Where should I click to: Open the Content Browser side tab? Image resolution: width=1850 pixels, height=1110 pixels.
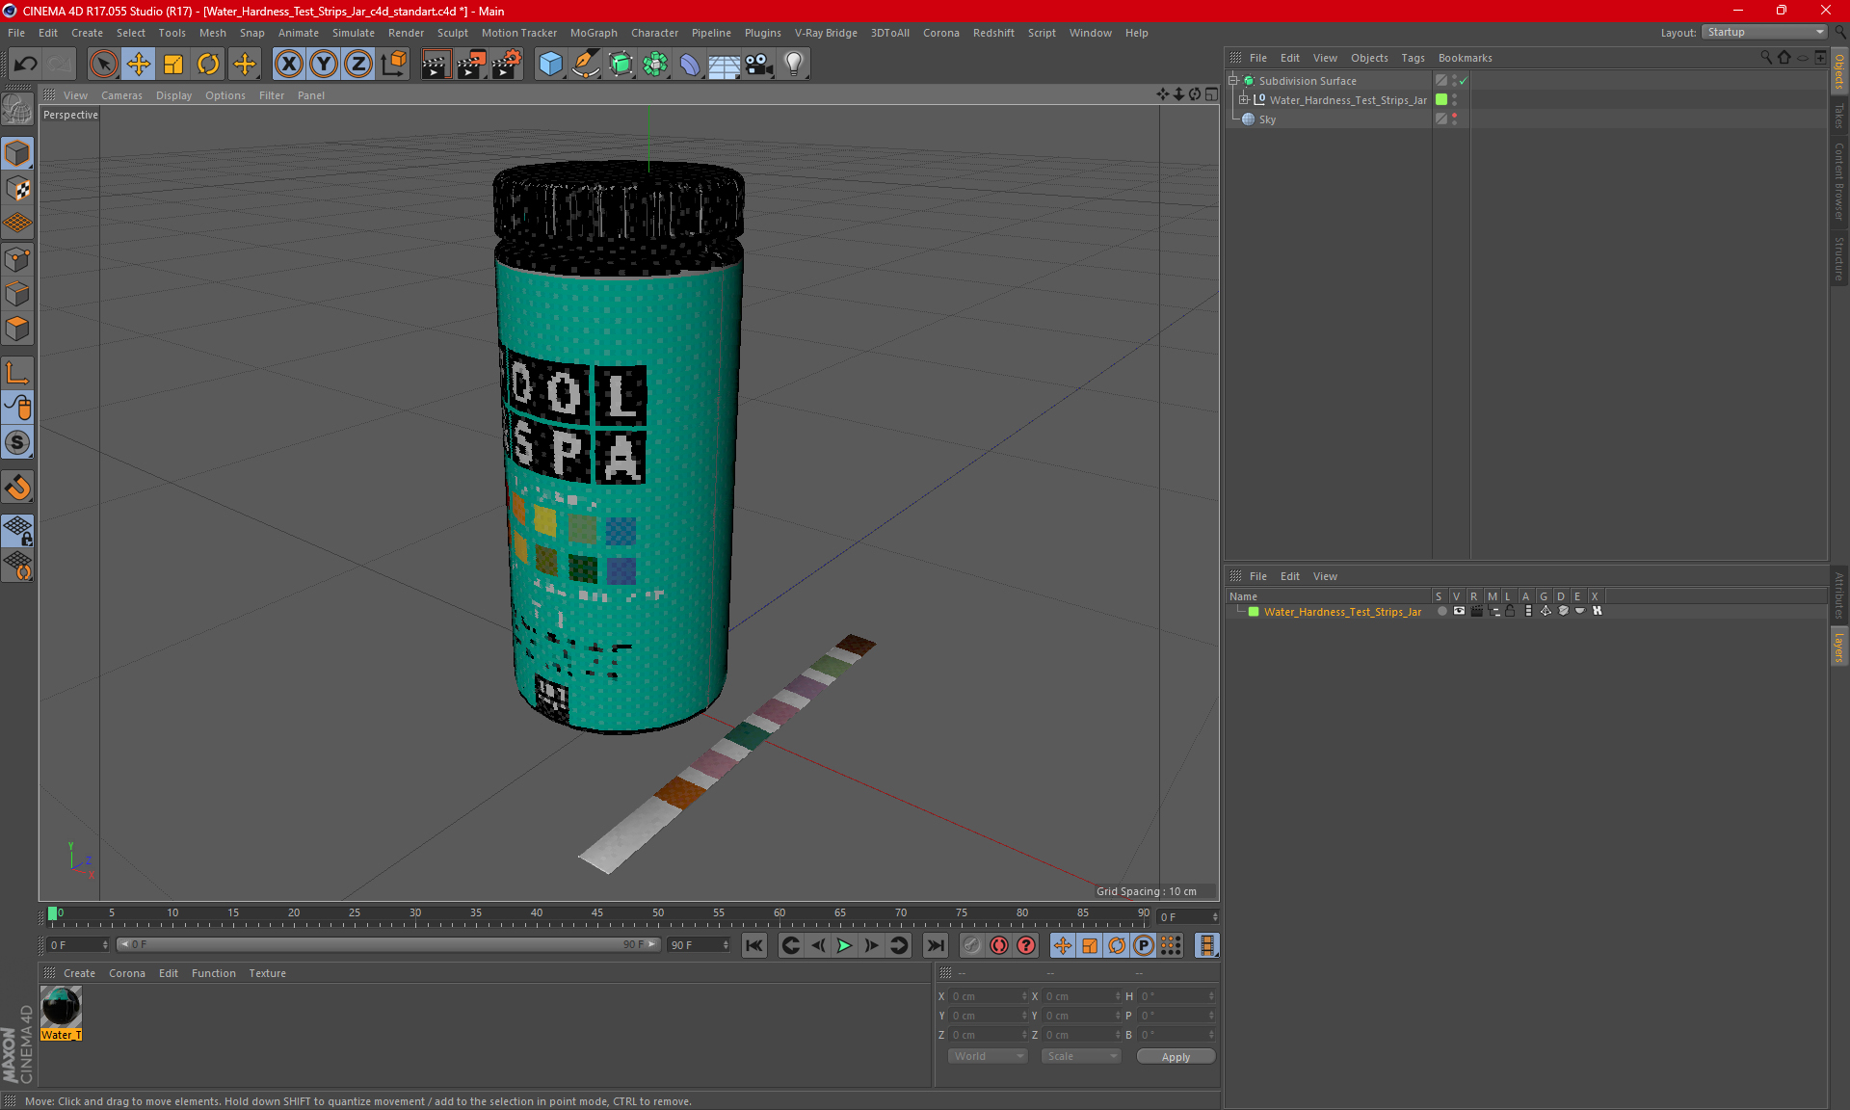(1839, 181)
